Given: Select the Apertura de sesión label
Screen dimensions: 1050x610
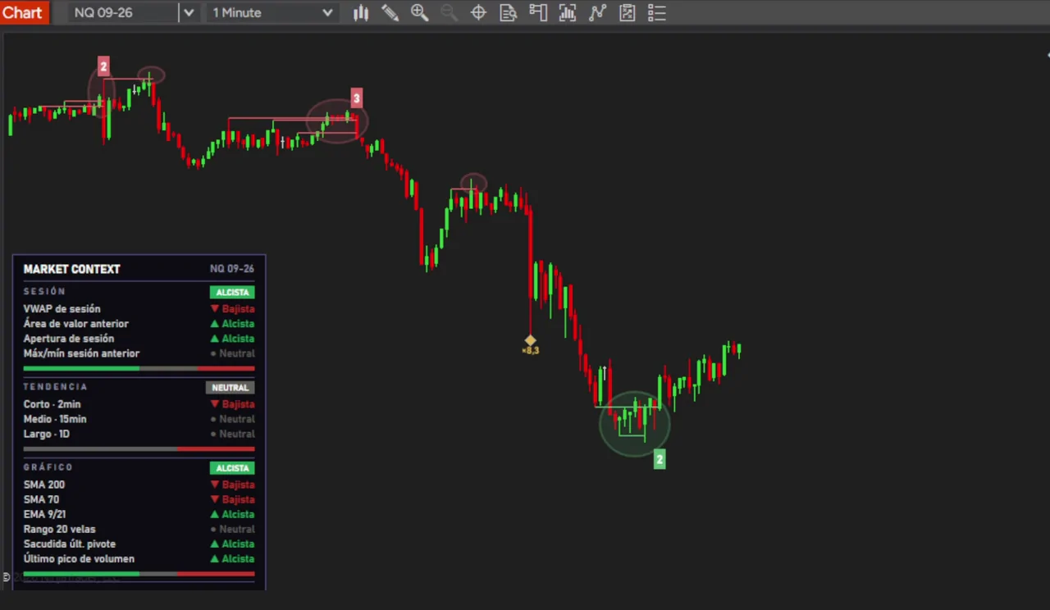Looking at the screenshot, I should [x=69, y=339].
